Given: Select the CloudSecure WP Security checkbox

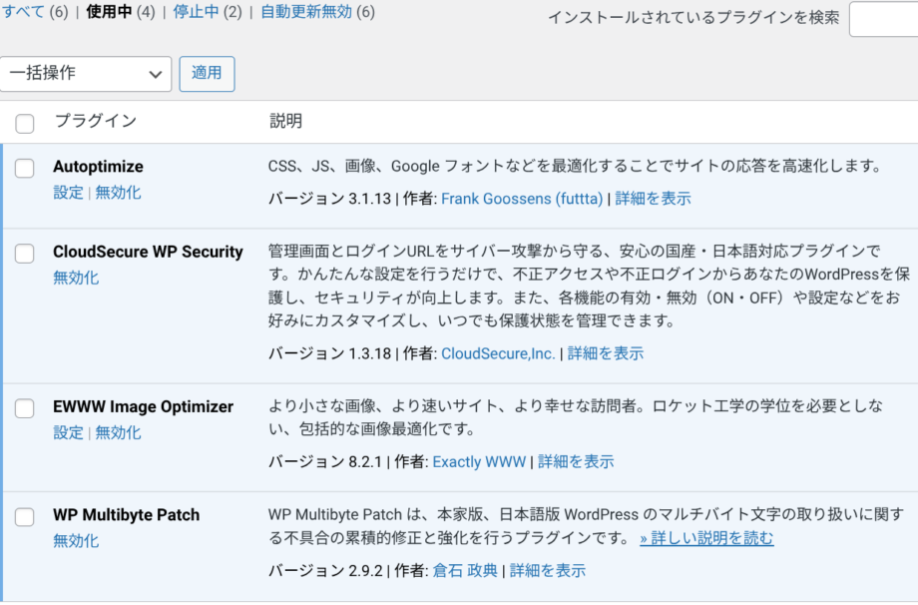Looking at the screenshot, I should pos(25,254).
